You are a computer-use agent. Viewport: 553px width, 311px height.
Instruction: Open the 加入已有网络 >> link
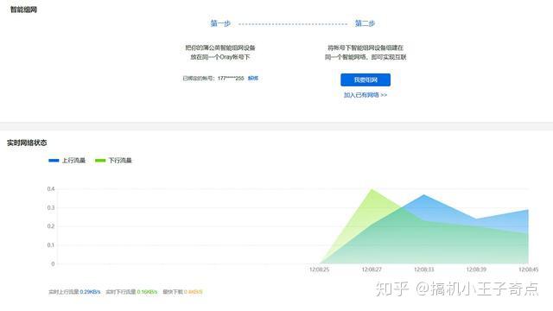tap(365, 95)
